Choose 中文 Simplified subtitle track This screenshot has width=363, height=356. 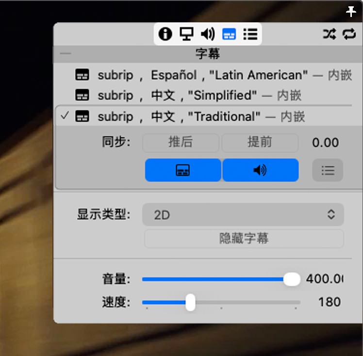click(x=199, y=95)
